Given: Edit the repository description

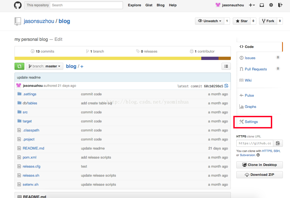Looking at the screenshot, I should pos(58,39).
